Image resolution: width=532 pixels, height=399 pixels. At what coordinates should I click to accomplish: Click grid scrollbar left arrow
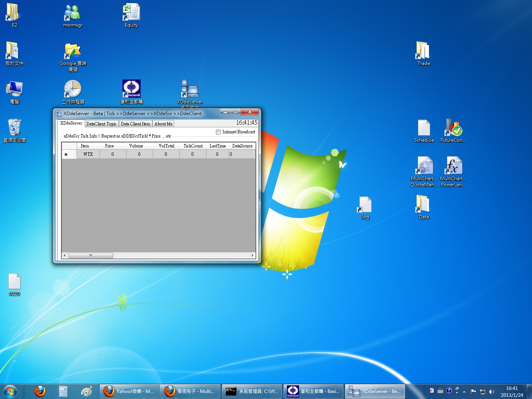pyautogui.click(x=65, y=255)
